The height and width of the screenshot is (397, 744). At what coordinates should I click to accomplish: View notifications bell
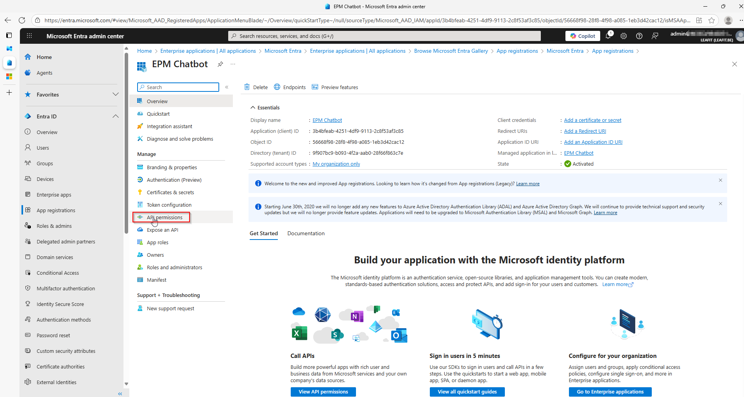coord(608,36)
